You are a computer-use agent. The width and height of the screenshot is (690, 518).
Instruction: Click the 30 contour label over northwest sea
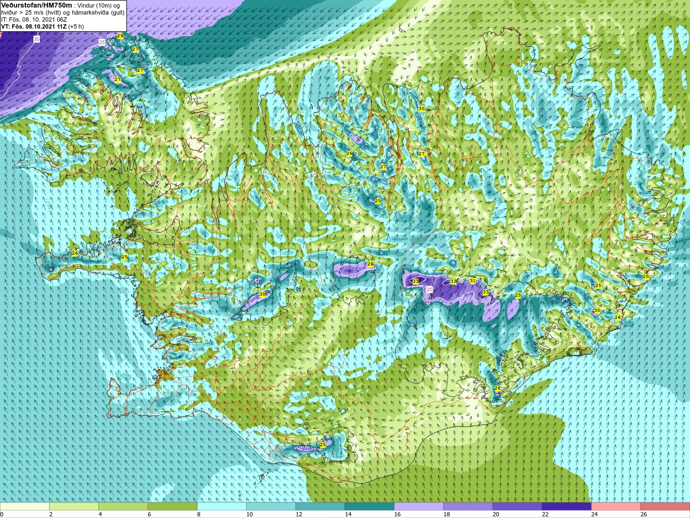click(37, 39)
